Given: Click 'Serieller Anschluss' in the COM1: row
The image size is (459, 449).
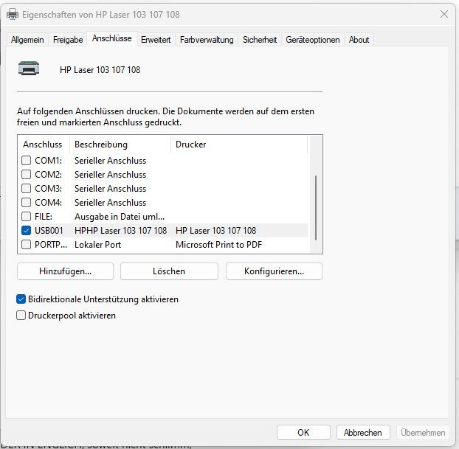Looking at the screenshot, I should point(110,160).
